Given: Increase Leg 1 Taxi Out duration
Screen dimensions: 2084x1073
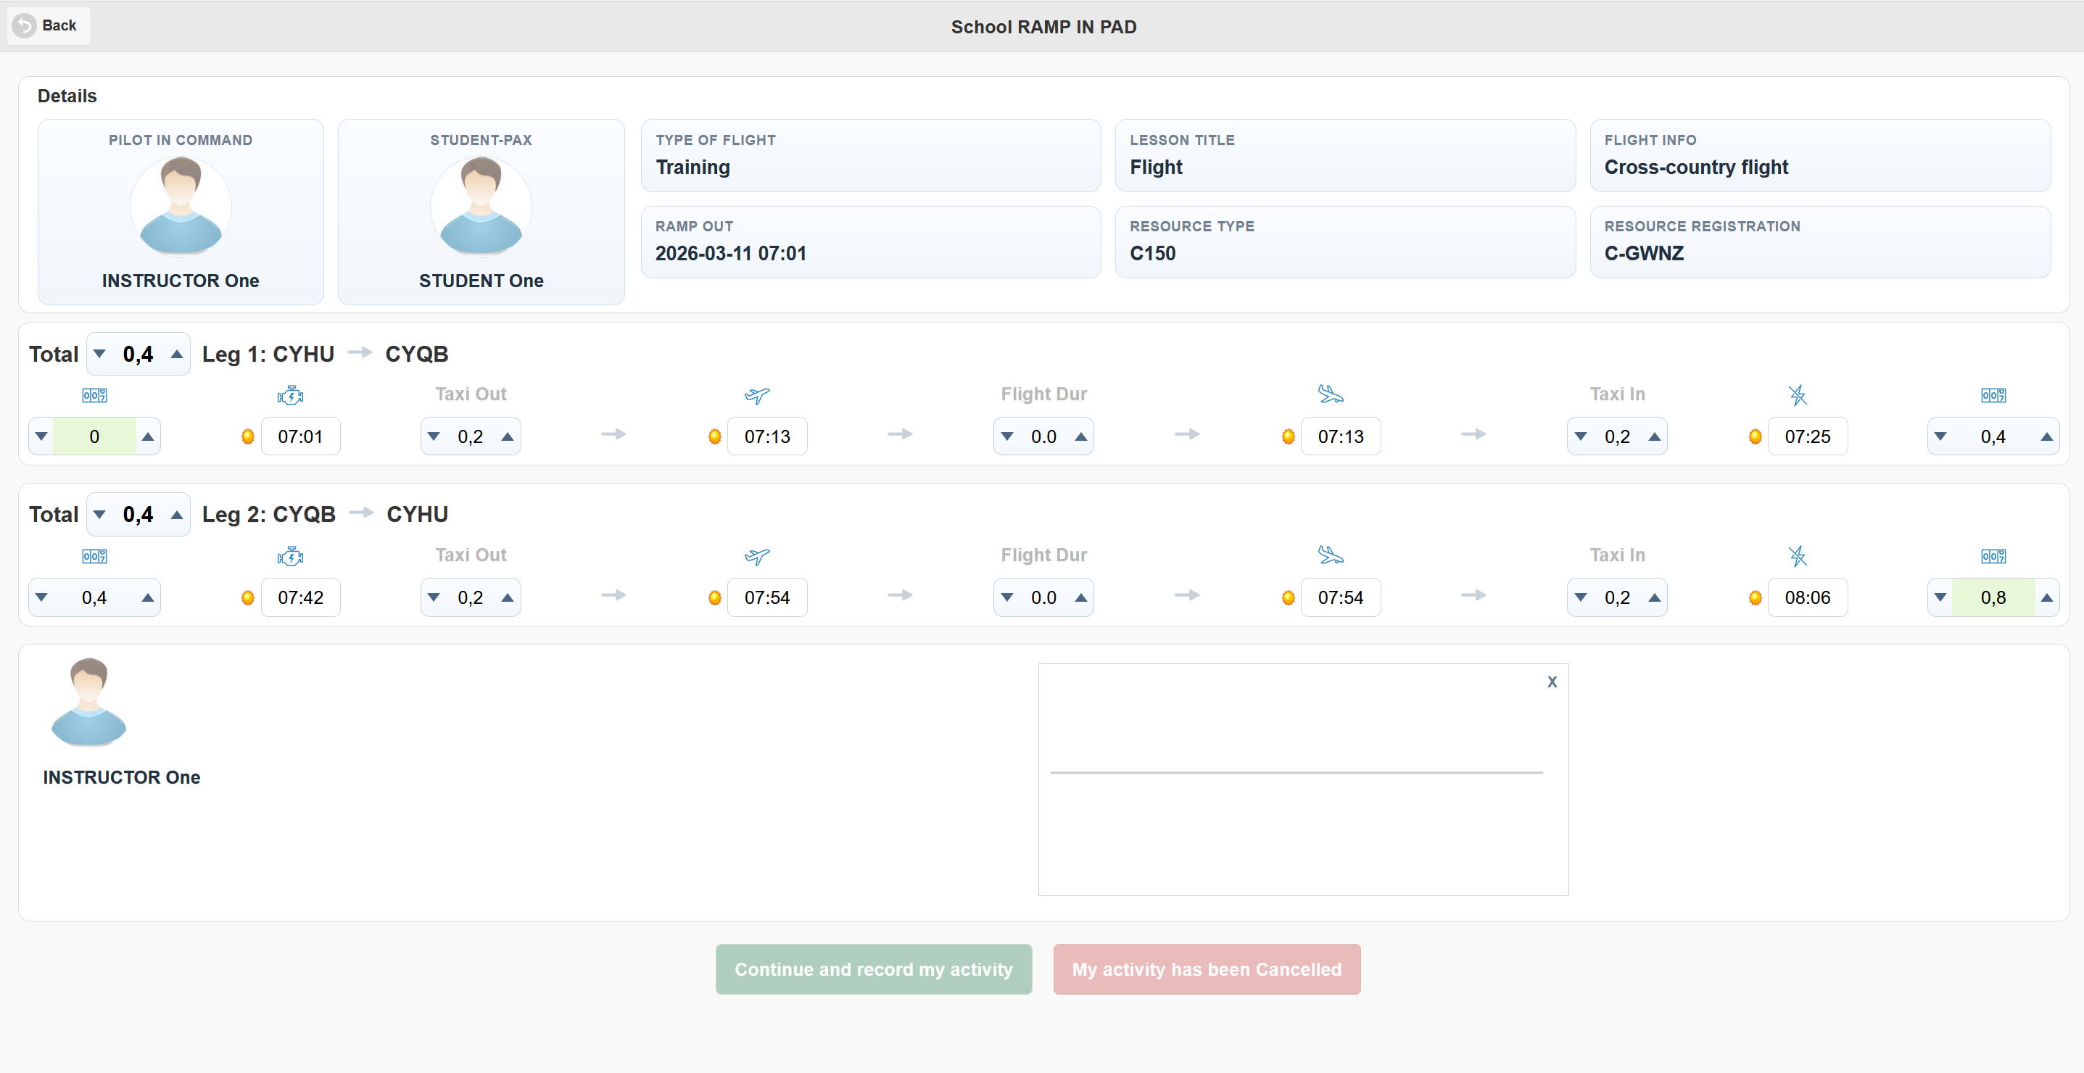Looking at the screenshot, I should point(508,436).
